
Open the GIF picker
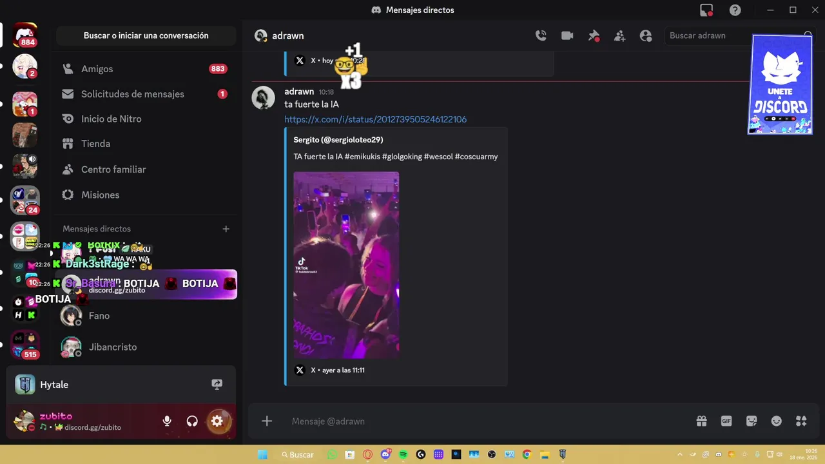pos(726,421)
